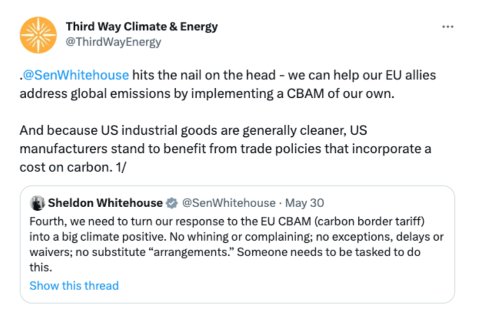
Task: Click Show this thread
Action: click(74, 286)
